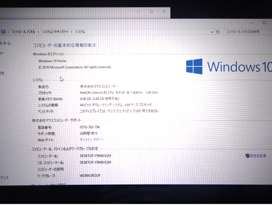The width and height of the screenshot is (272, 205).
Task: Click the shield icon beside 設定の変更
Action: coord(248,156)
